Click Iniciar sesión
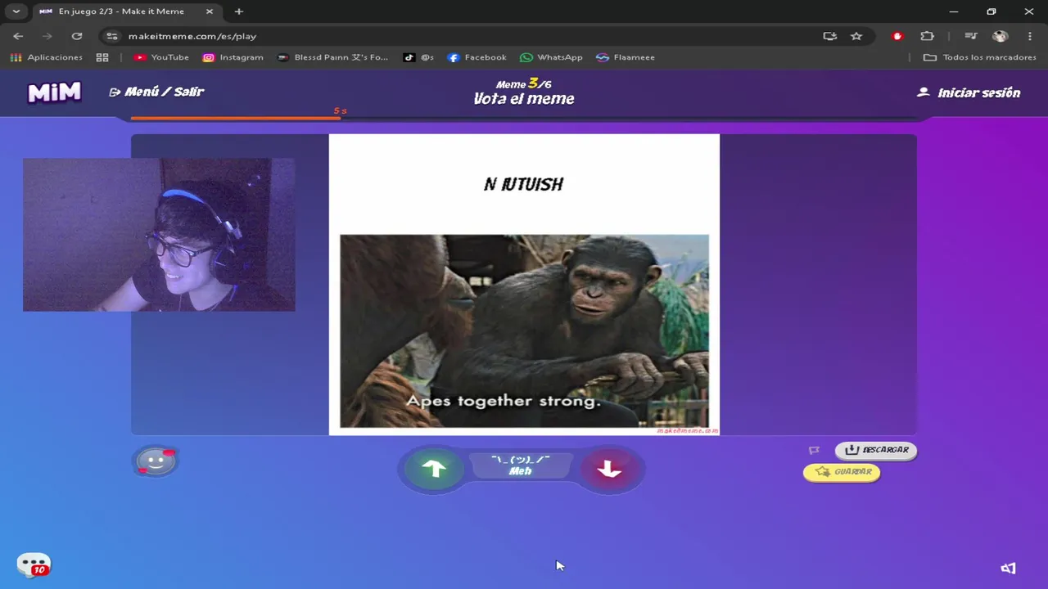 pyautogui.click(x=969, y=92)
